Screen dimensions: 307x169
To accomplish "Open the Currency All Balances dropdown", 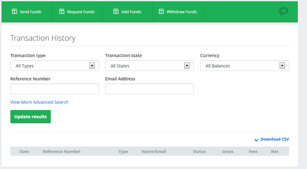I will 245,66.
